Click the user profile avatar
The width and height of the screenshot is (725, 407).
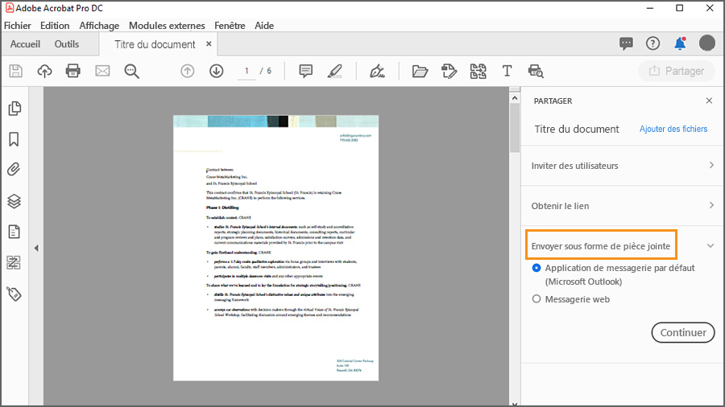[x=707, y=43]
